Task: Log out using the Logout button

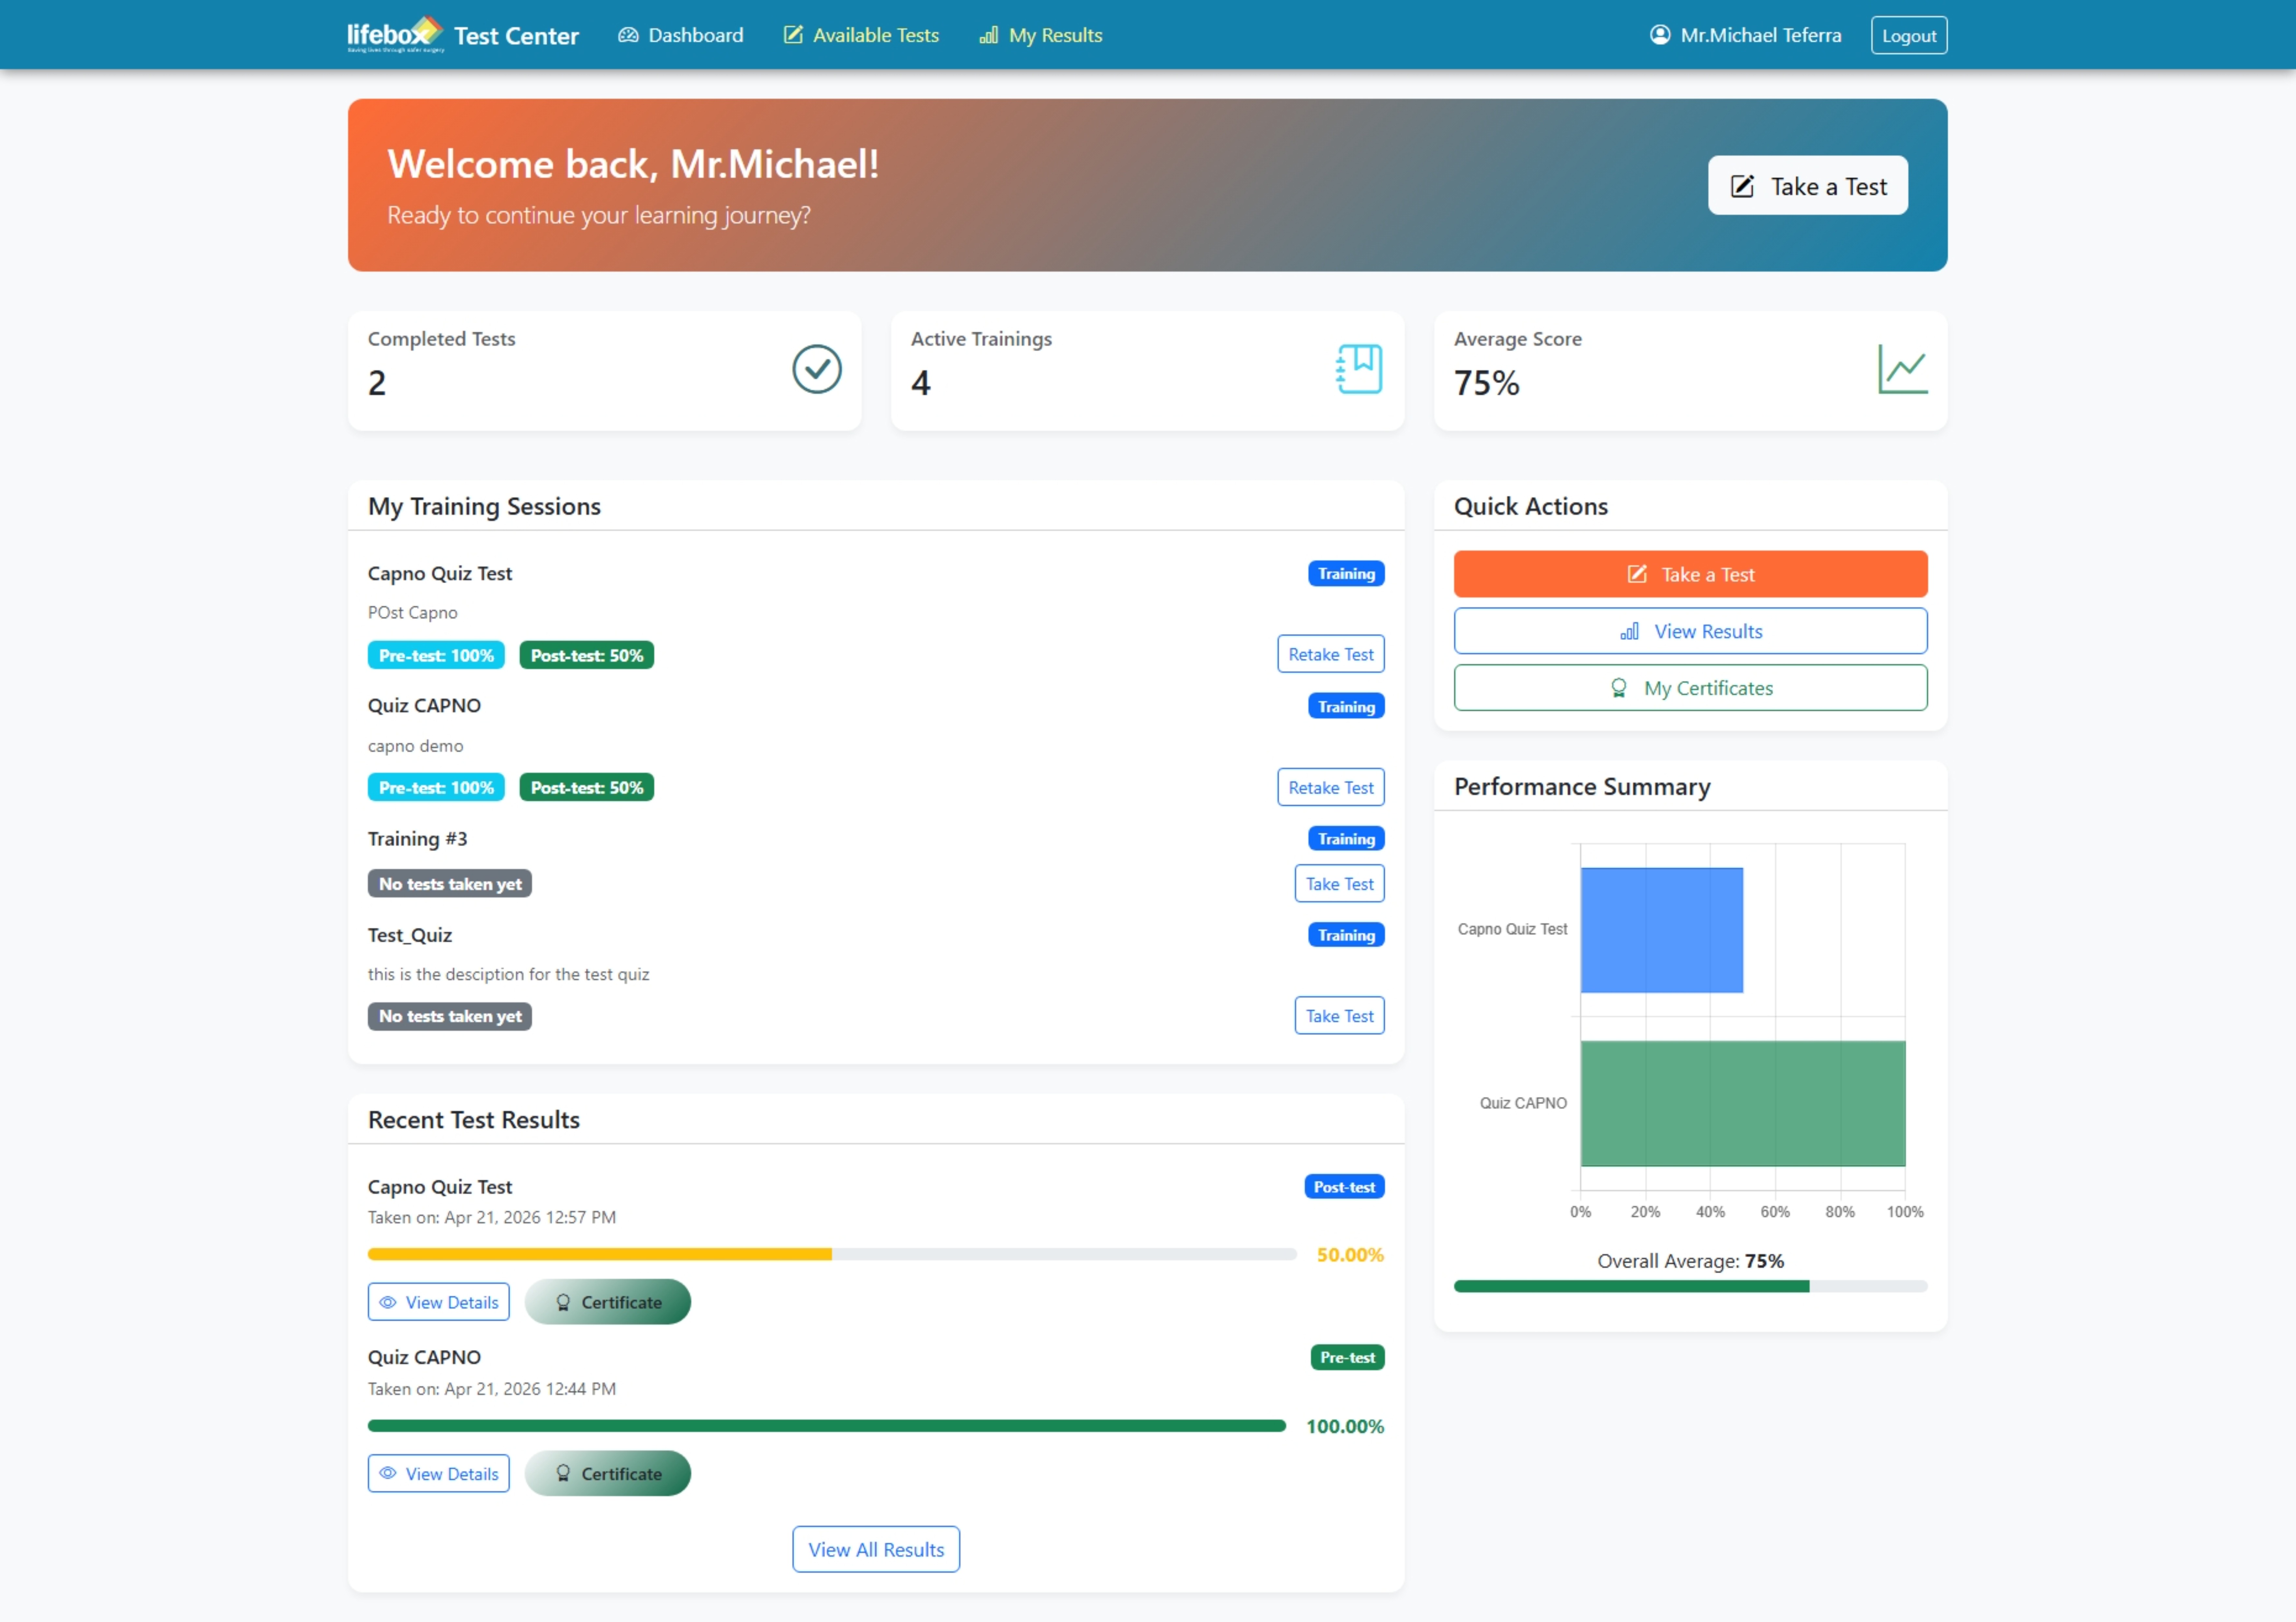Action: [1909, 35]
